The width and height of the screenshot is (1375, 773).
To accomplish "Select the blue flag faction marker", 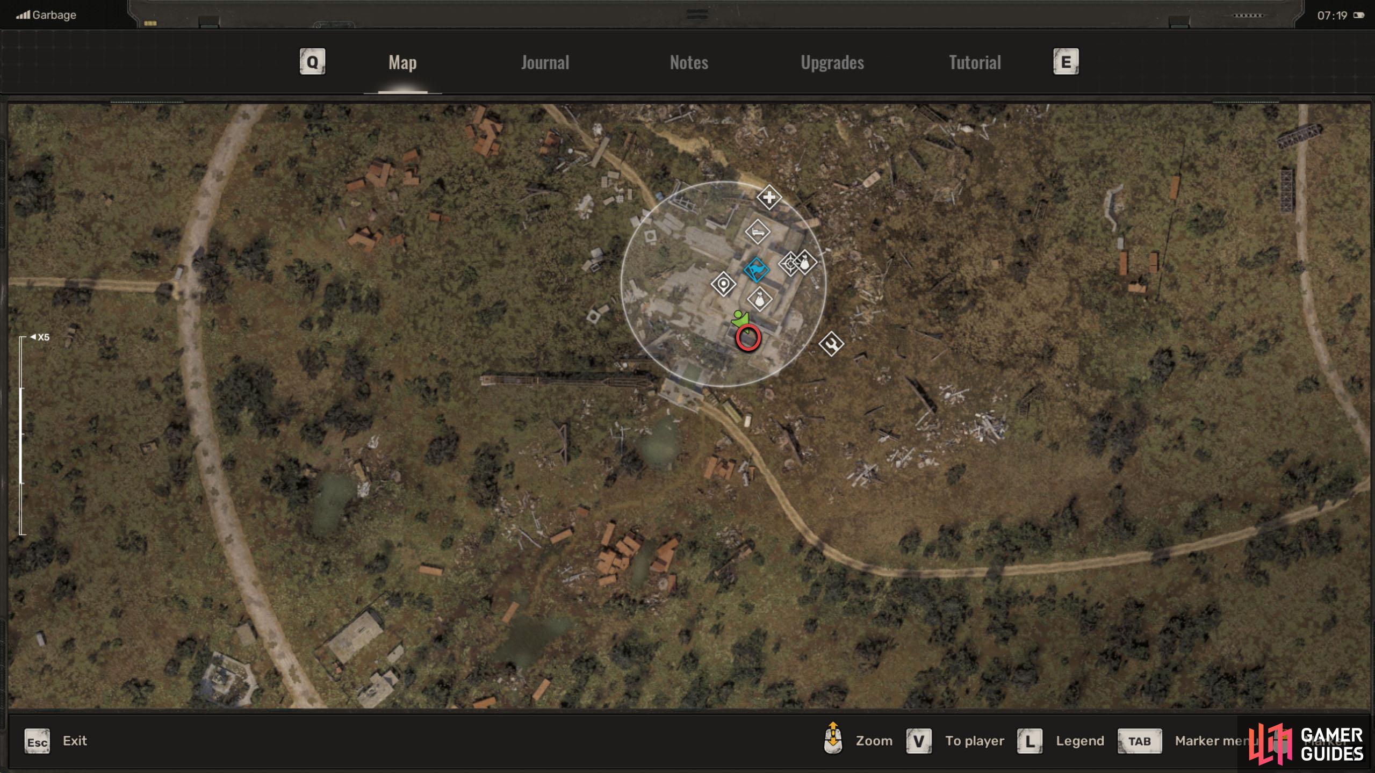I will (756, 270).
